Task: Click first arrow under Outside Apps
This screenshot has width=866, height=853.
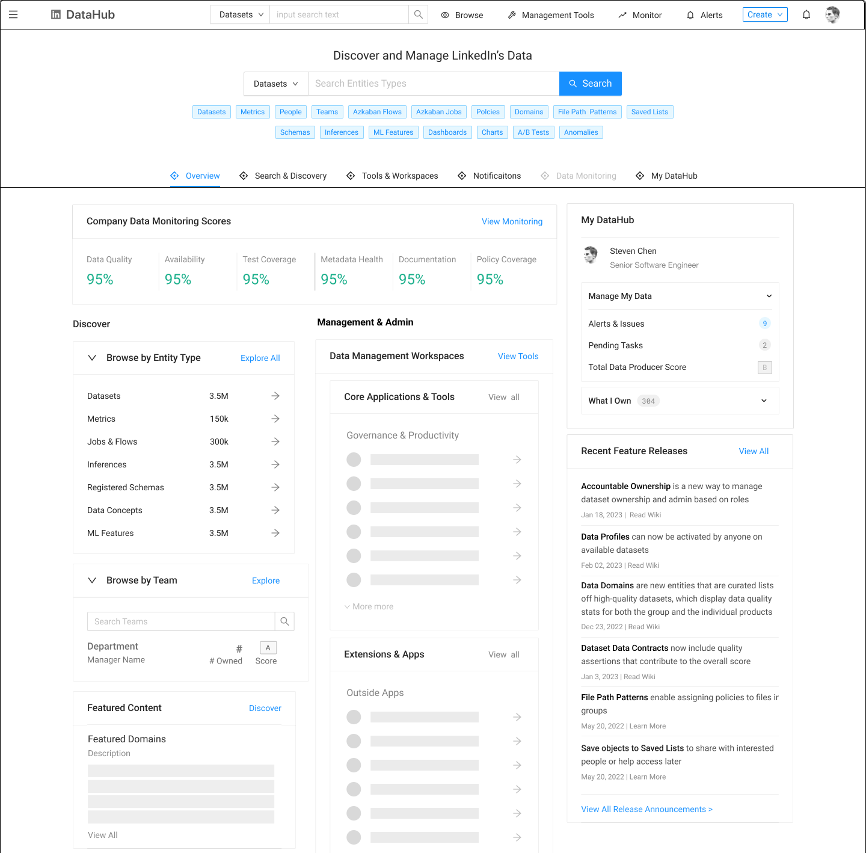Action: click(x=517, y=717)
